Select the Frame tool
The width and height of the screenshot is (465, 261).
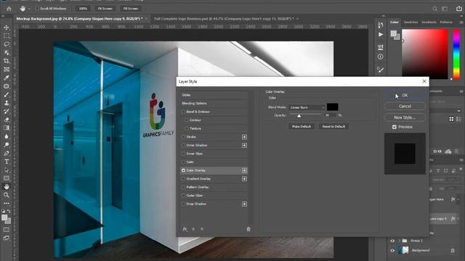click(7, 70)
